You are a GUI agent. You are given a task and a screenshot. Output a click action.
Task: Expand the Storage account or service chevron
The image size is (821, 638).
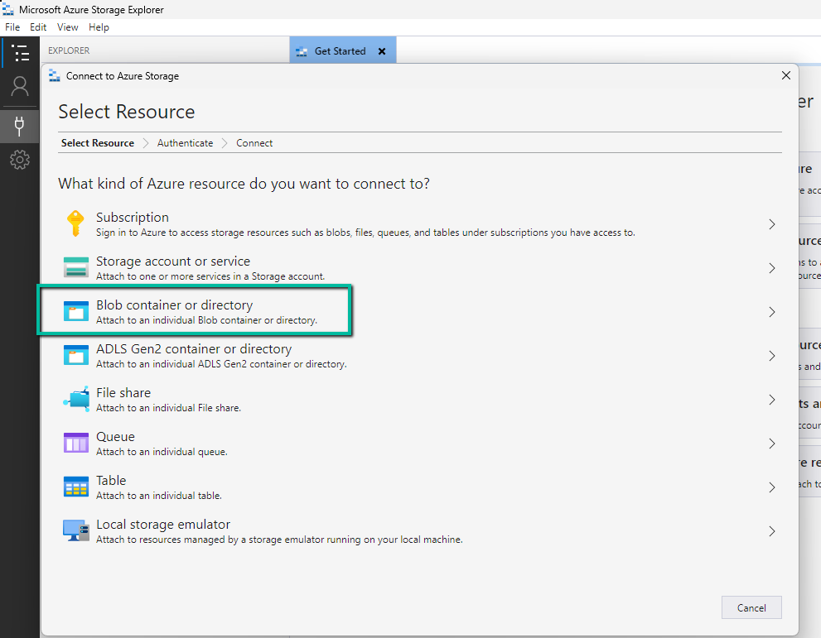tap(772, 268)
